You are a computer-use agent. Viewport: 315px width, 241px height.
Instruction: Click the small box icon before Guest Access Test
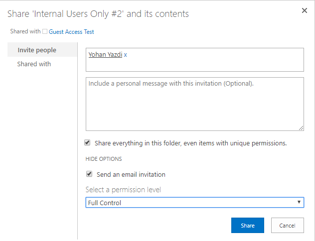click(45, 31)
